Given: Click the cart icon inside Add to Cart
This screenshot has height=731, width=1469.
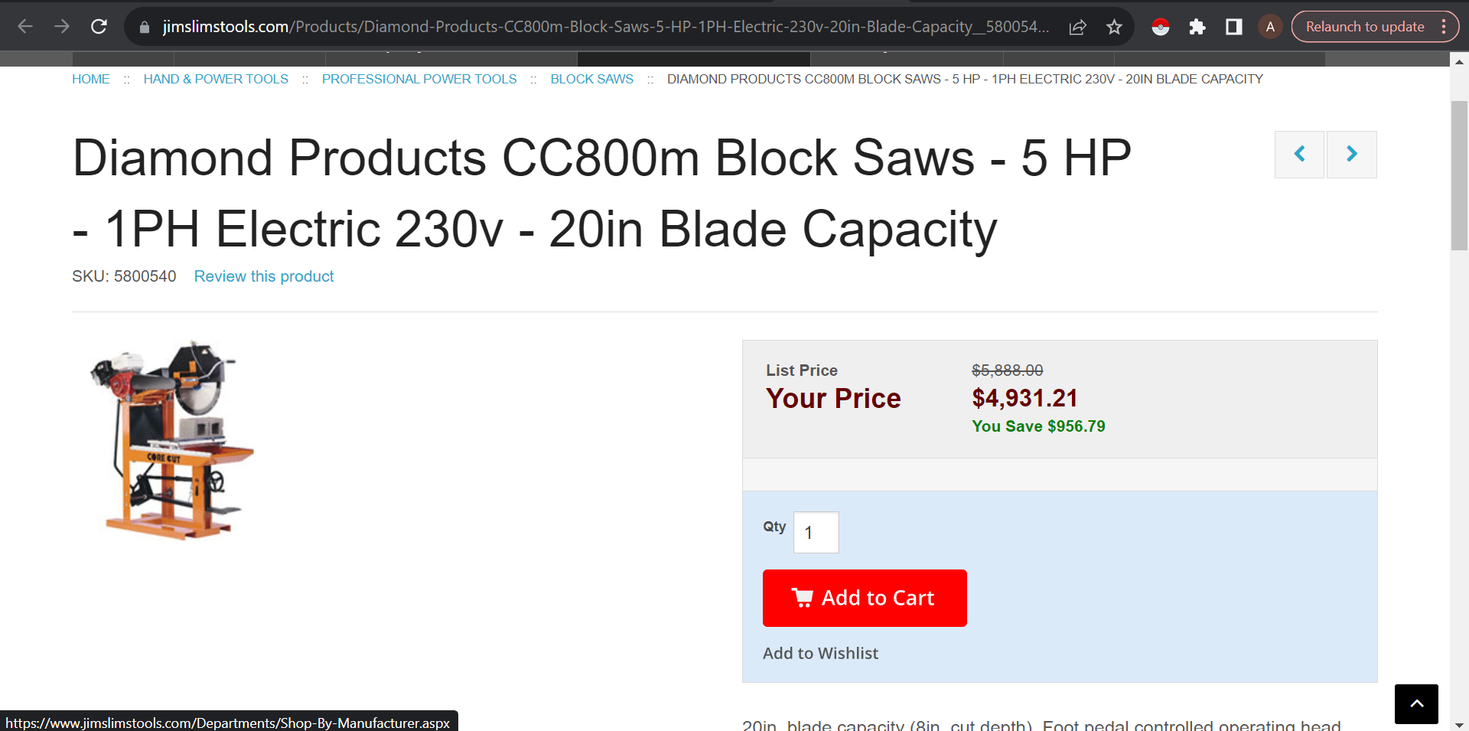Looking at the screenshot, I should point(803,598).
